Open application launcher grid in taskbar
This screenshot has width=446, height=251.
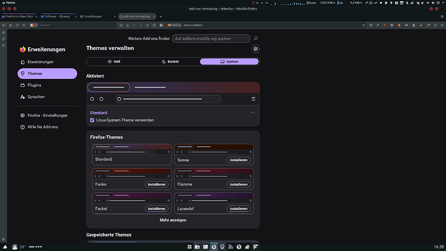point(189,246)
